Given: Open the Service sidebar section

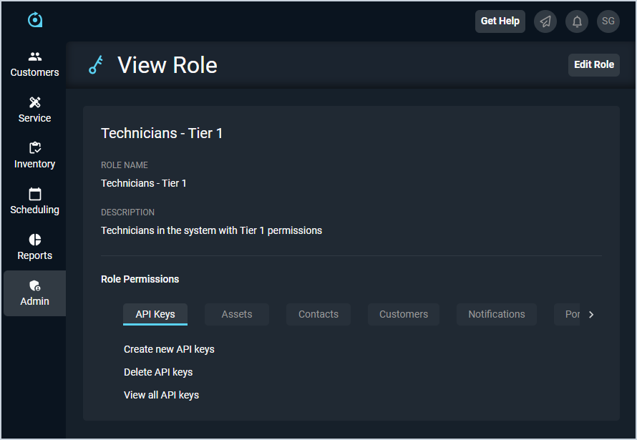Looking at the screenshot, I should pos(34,110).
